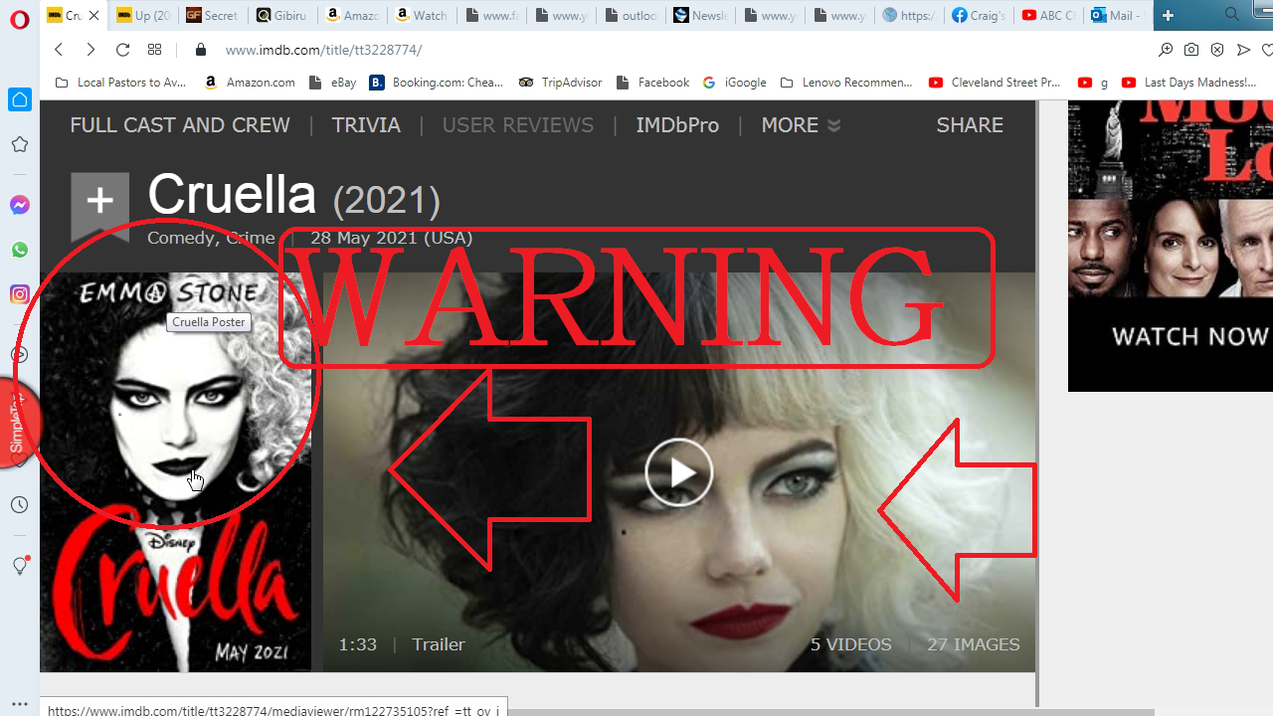Image resolution: width=1273 pixels, height=716 pixels.
Task: Open the Speed Dial start page grid
Action: pyautogui.click(x=154, y=50)
